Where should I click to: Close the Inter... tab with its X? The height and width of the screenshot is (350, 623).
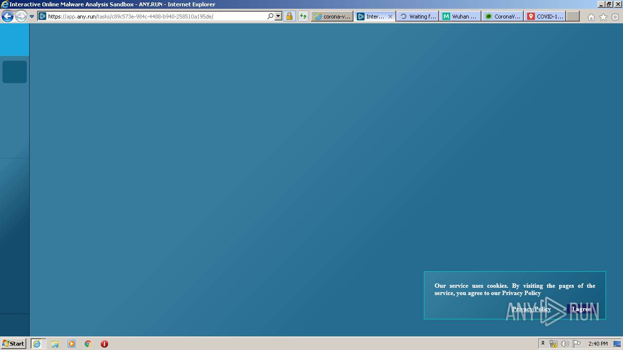390,16
